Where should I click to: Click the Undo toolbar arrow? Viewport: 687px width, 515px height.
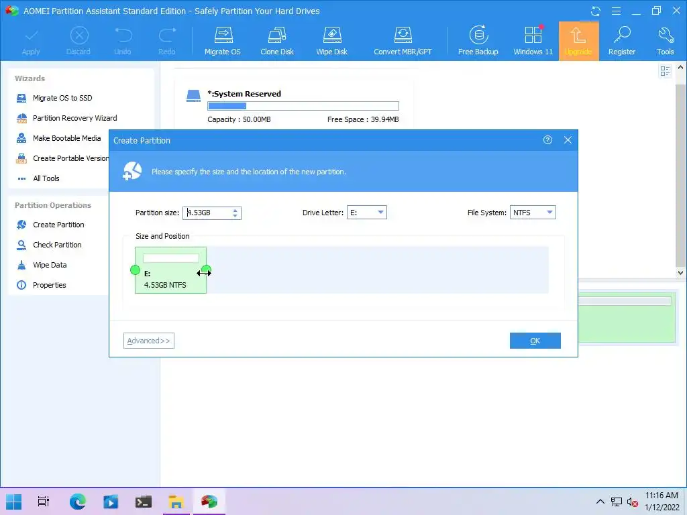coord(123,41)
